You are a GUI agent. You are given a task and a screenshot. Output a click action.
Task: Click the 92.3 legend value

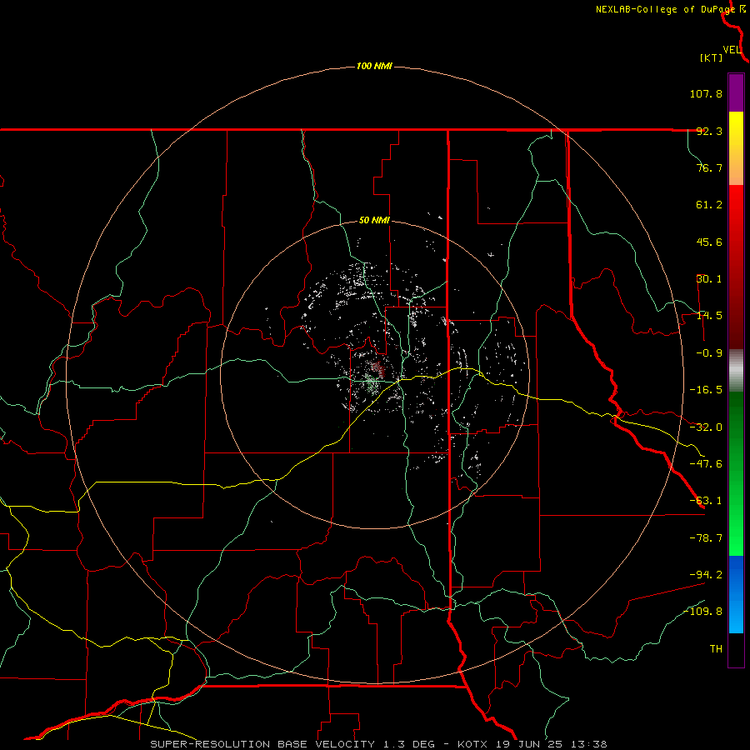(709, 131)
